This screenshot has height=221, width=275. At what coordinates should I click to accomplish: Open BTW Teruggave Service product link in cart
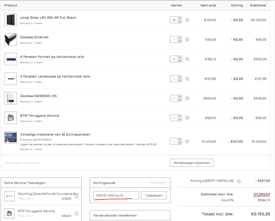point(40,116)
